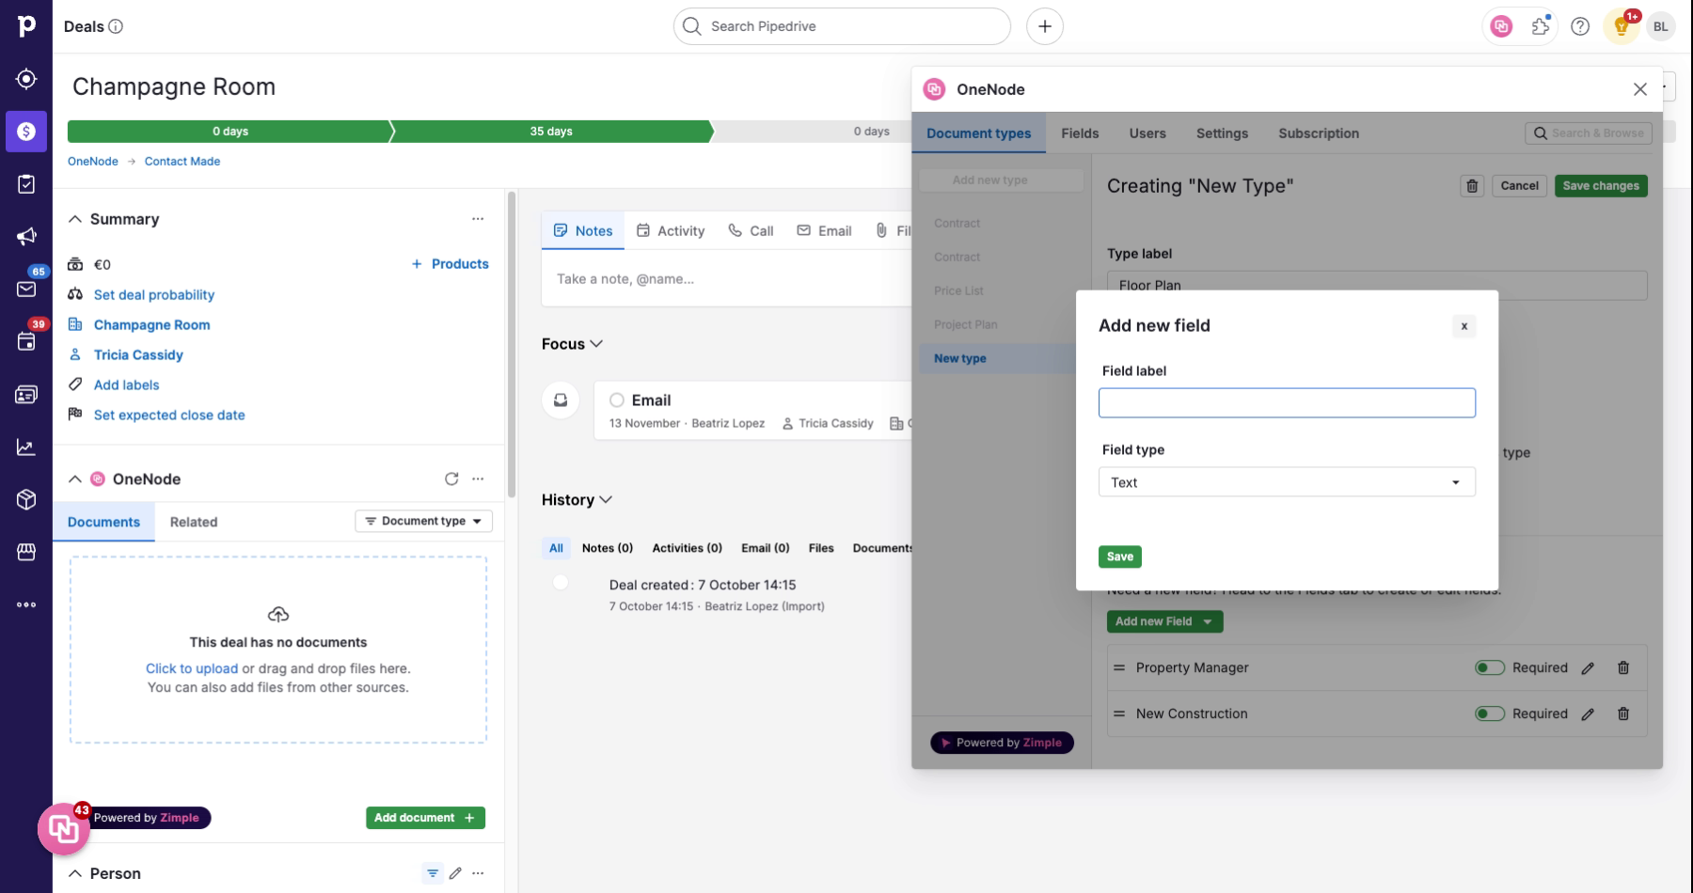
Task: Open the BL user avatar menu
Action: tap(1661, 26)
